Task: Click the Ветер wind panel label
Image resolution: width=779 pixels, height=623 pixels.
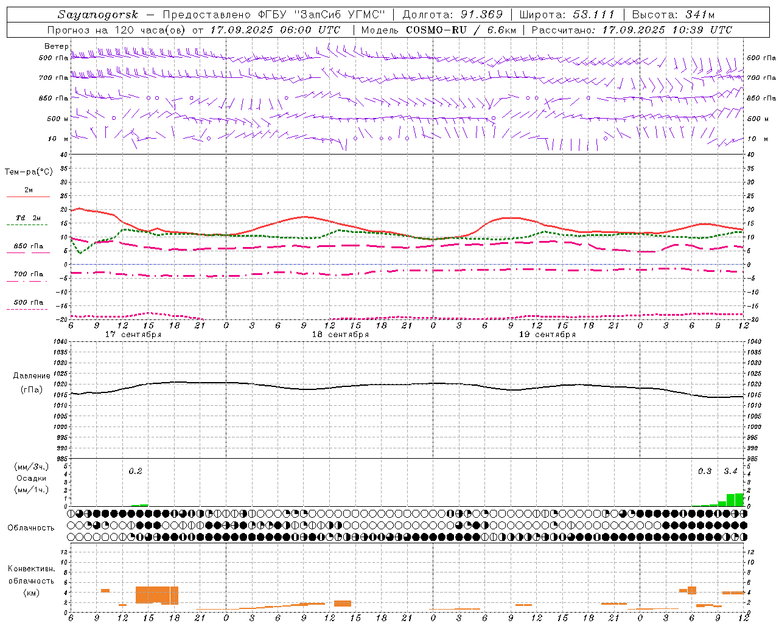Action: [x=56, y=46]
